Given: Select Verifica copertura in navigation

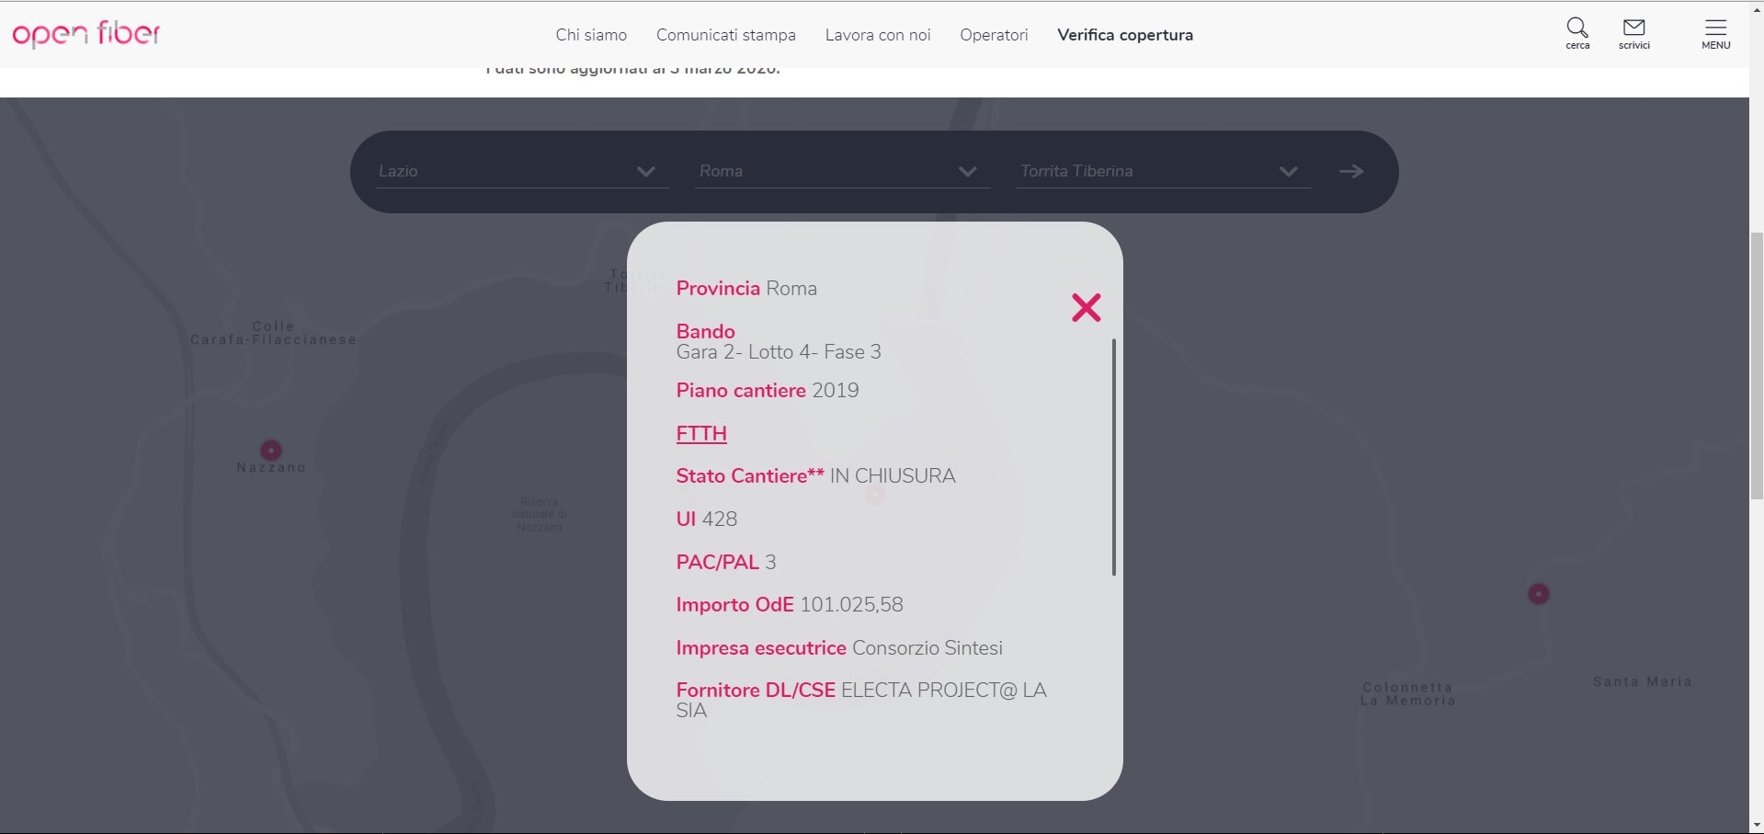Looking at the screenshot, I should [1125, 35].
